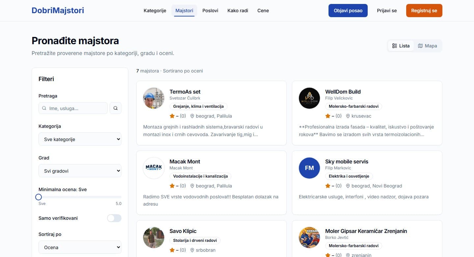Open Sky mobile servis title

tap(347, 161)
